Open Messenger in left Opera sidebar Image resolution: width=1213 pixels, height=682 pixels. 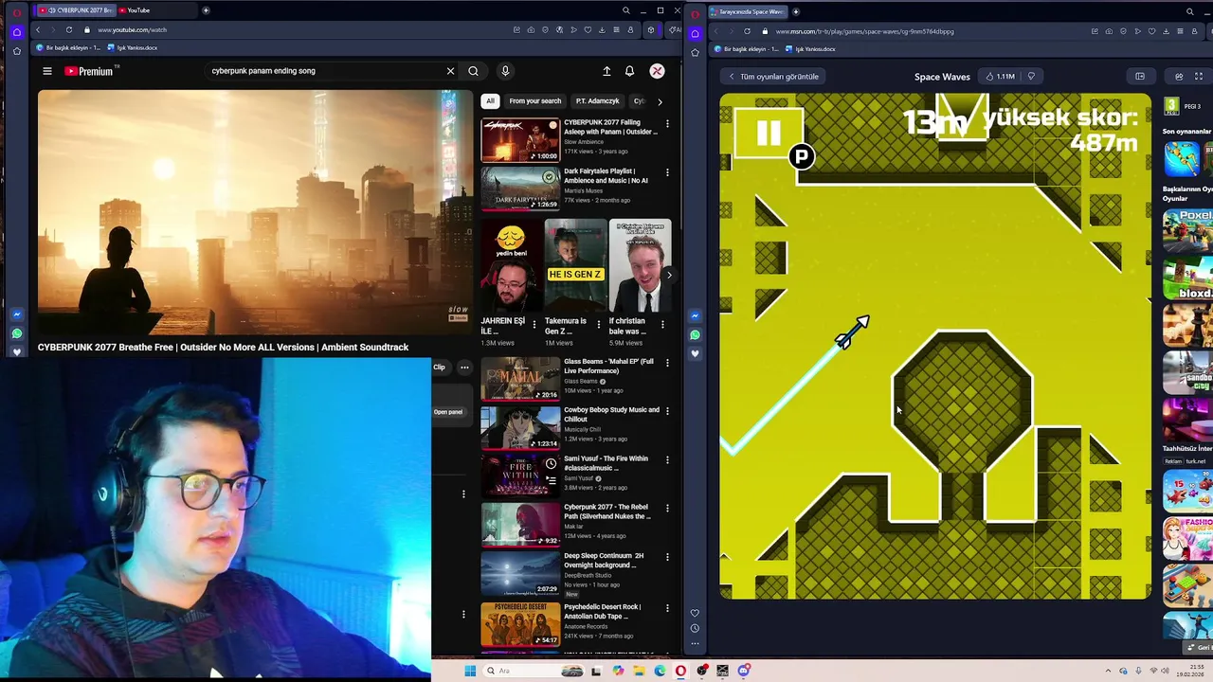pos(17,314)
